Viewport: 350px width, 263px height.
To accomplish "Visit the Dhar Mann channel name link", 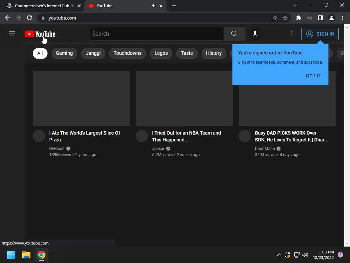I will (x=265, y=149).
